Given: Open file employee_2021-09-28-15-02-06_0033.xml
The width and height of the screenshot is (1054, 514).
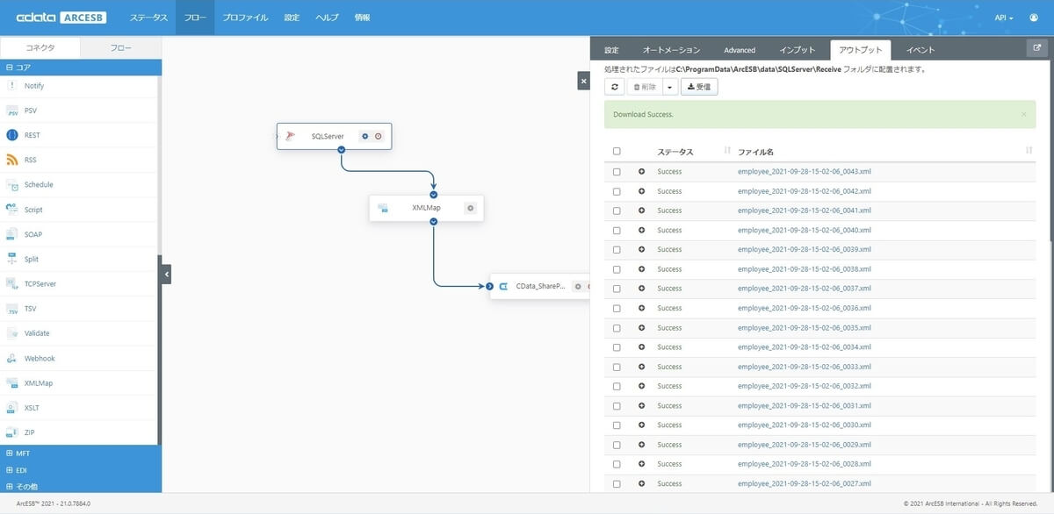Looking at the screenshot, I should click(805, 367).
